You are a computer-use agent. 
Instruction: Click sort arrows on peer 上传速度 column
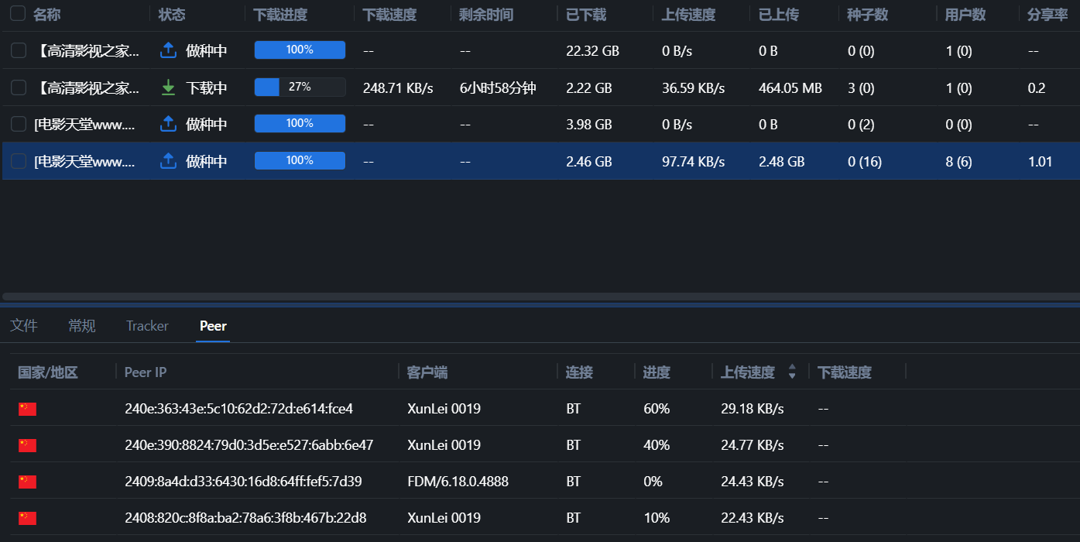tap(792, 372)
